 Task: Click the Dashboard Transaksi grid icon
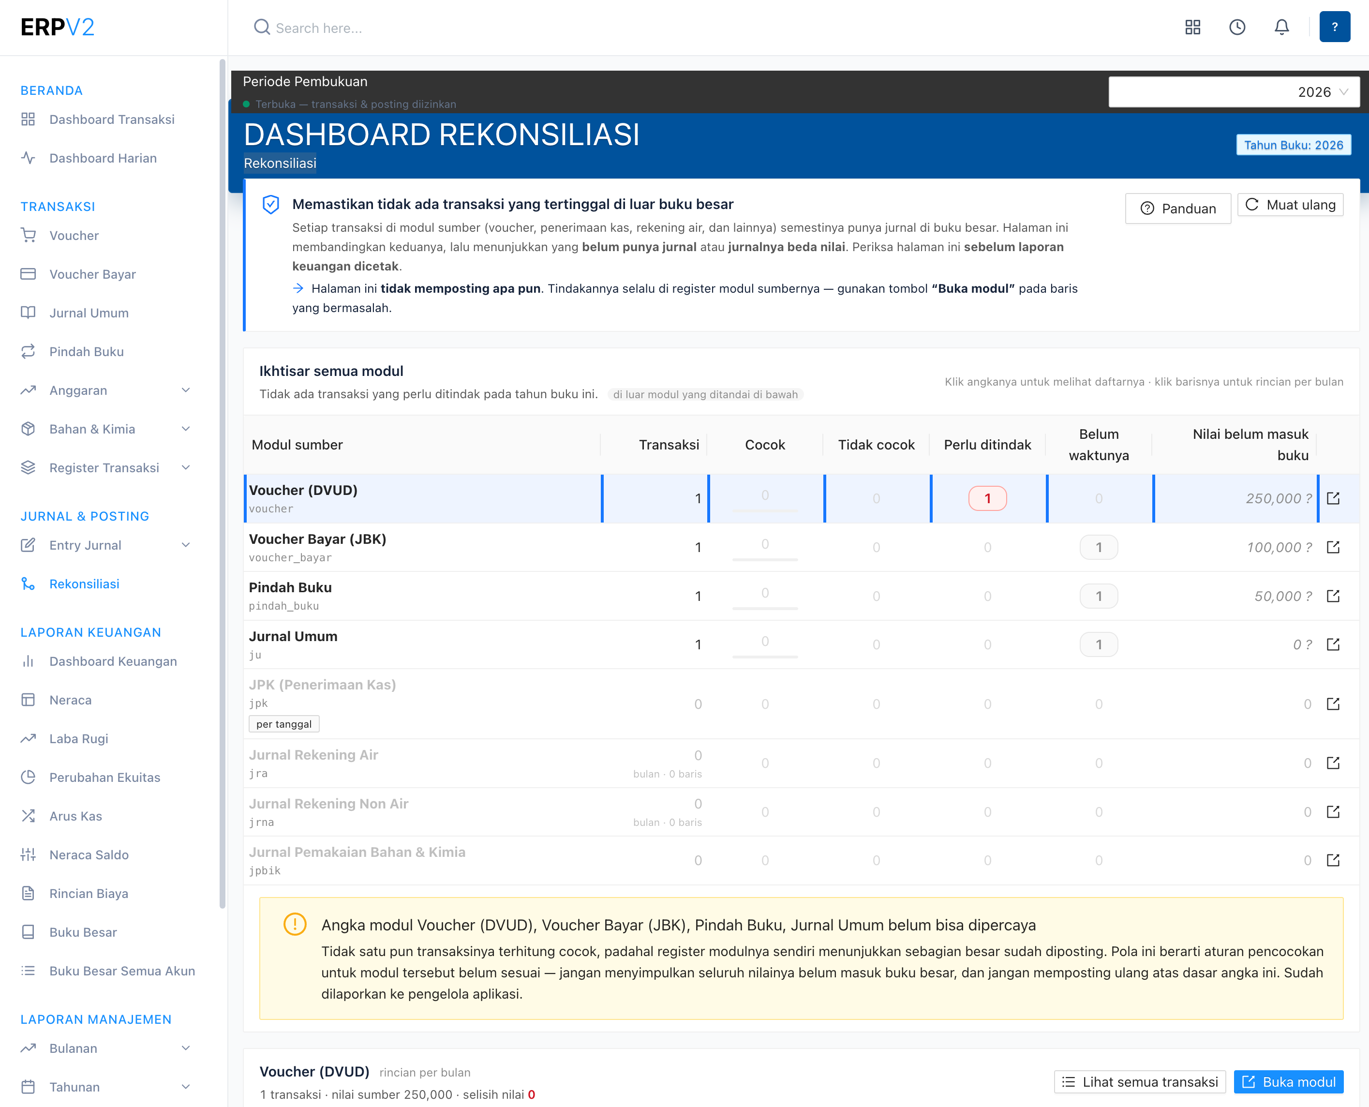pyautogui.click(x=28, y=119)
